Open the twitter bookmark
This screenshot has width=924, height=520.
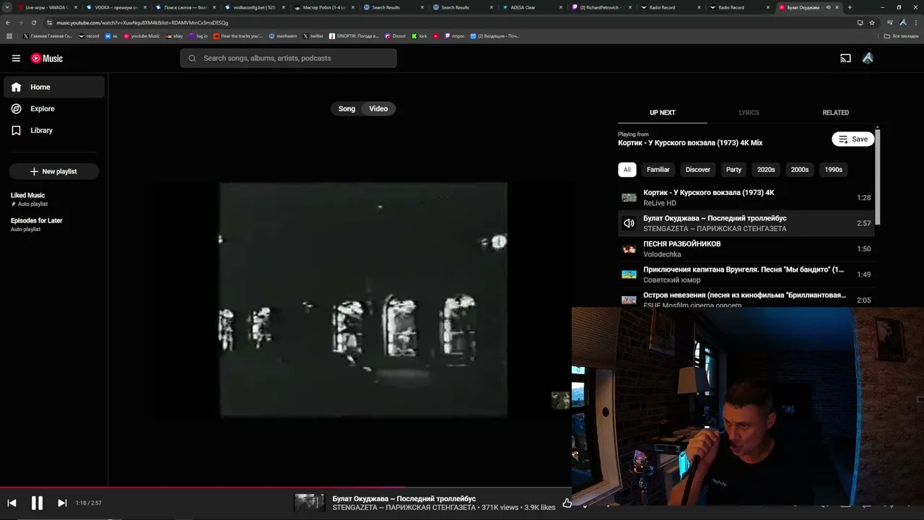click(313, 36)
